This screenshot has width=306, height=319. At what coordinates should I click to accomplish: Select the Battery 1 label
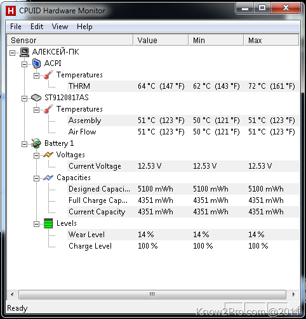59,143
